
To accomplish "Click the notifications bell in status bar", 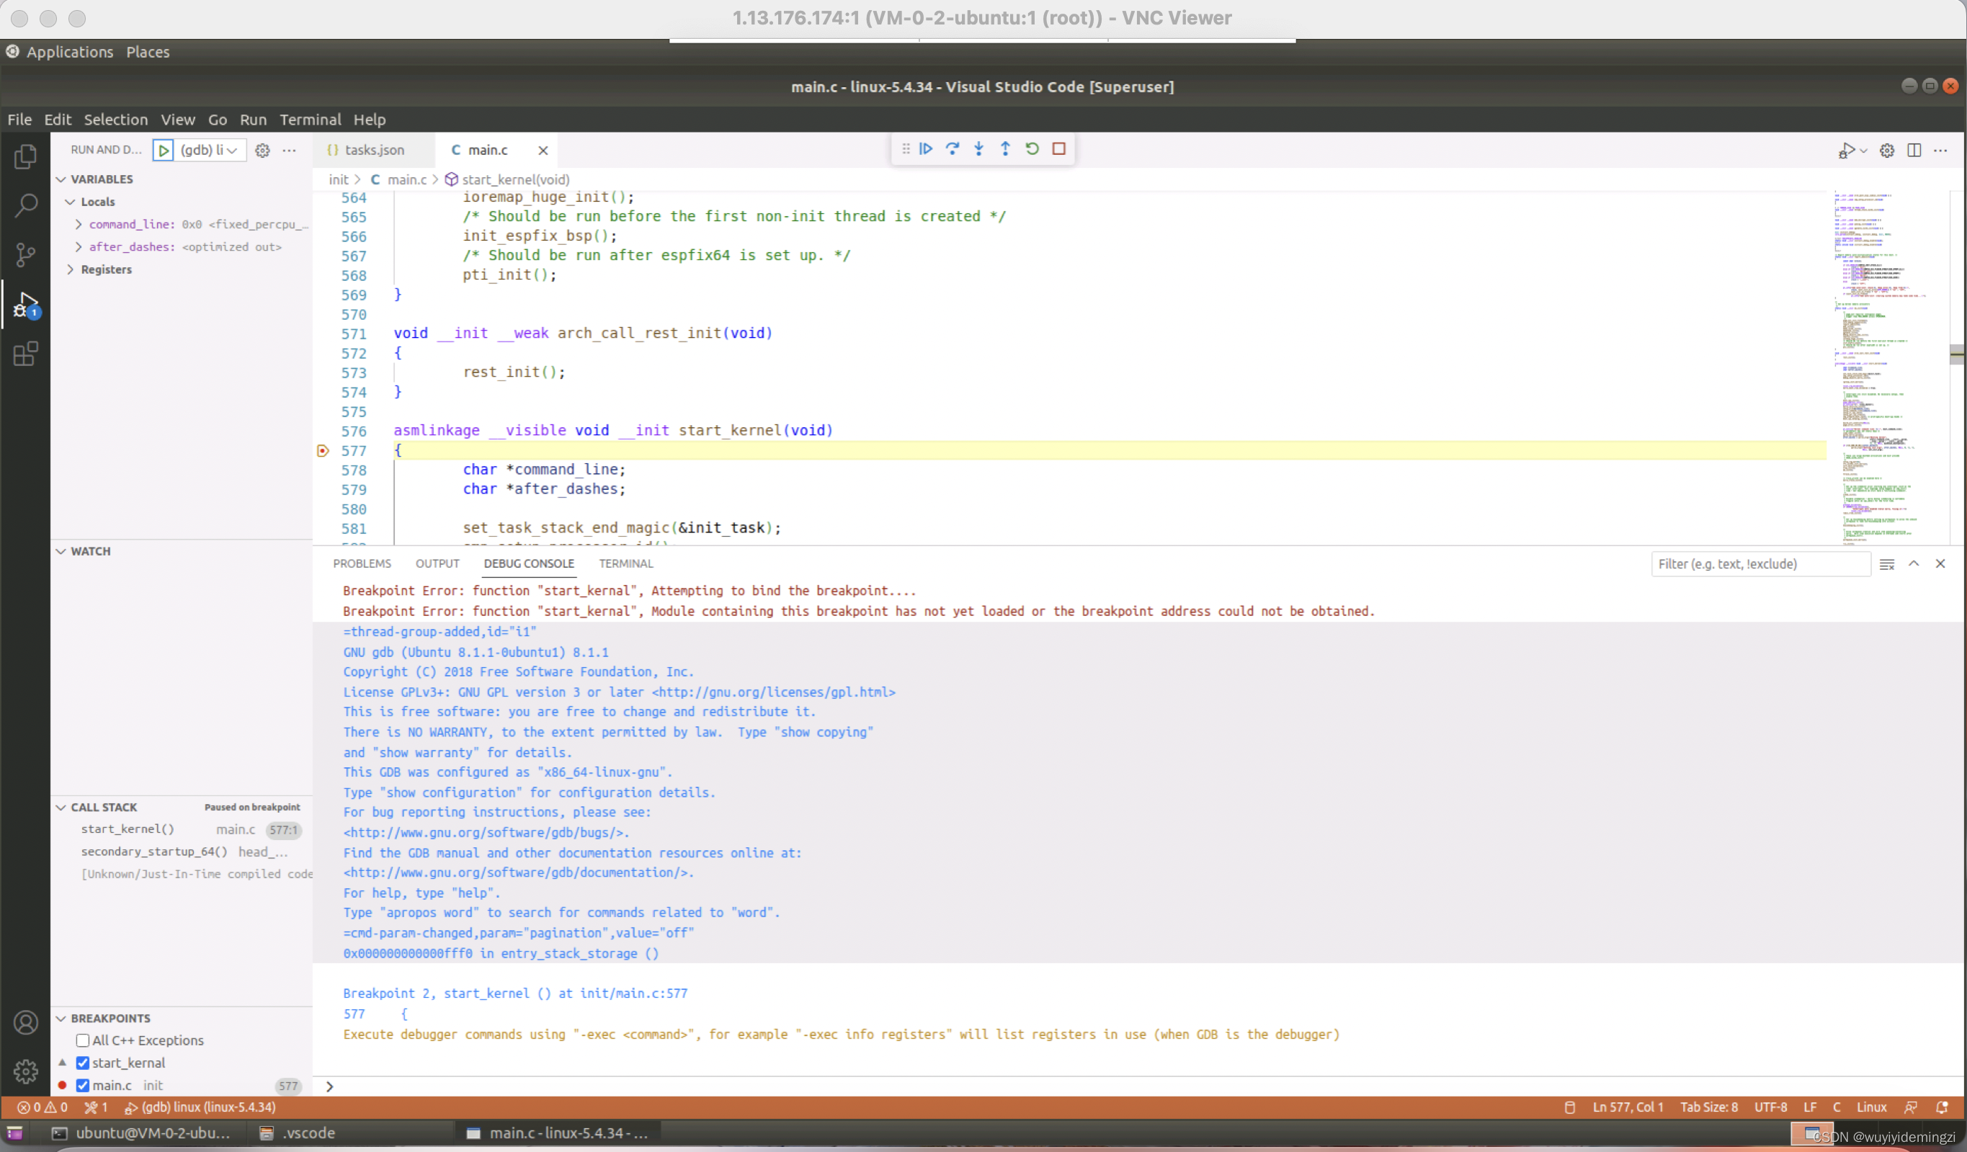I will (1942, 1107).
